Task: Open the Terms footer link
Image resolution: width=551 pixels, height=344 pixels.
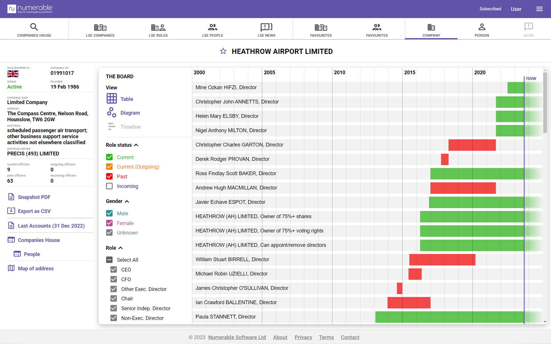Action: [x=326, y=337]
